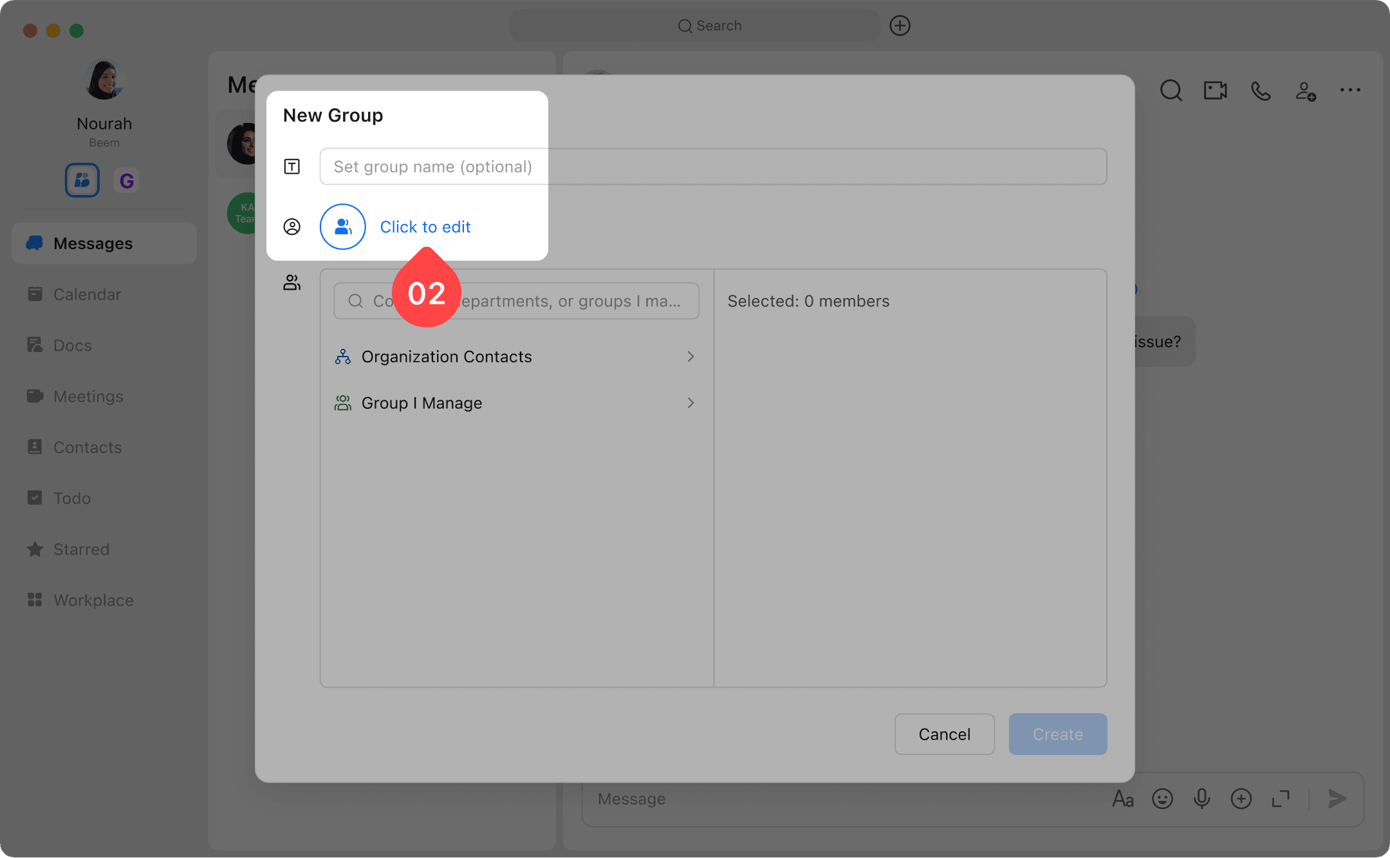Click the plus icon beside Search bar
Image resolution: width=1390 pixels, height=858 pixels.
coord(900,26)
